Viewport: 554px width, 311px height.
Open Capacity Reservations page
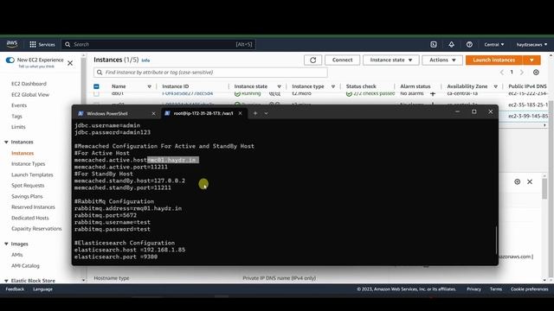(36, 228)
